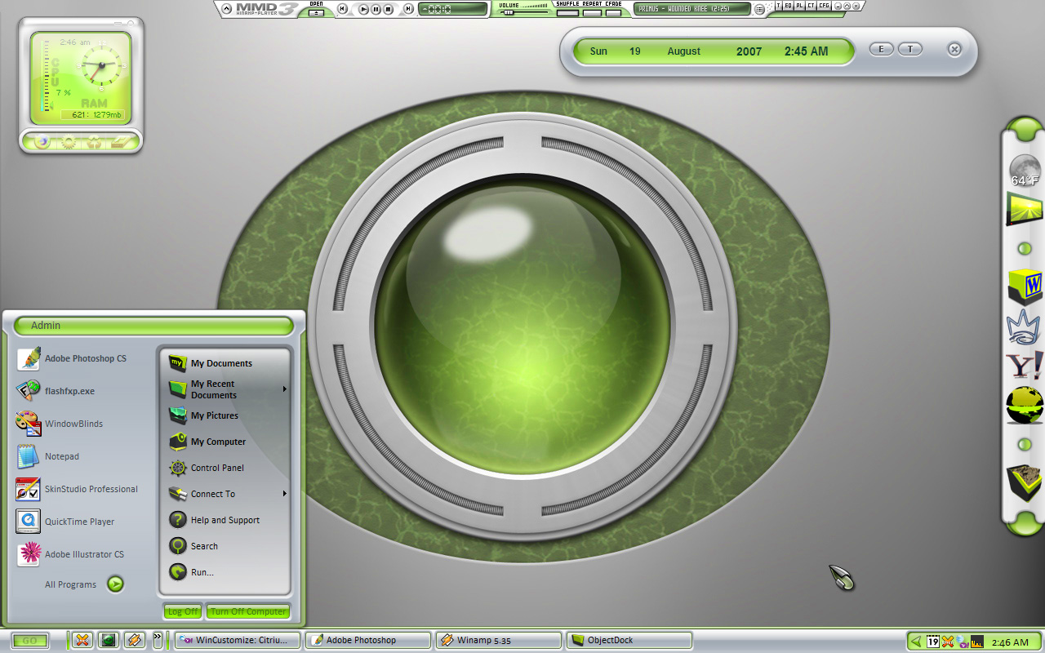Switch to Adobe Photoshop taskbar button

tap(368, 641)
